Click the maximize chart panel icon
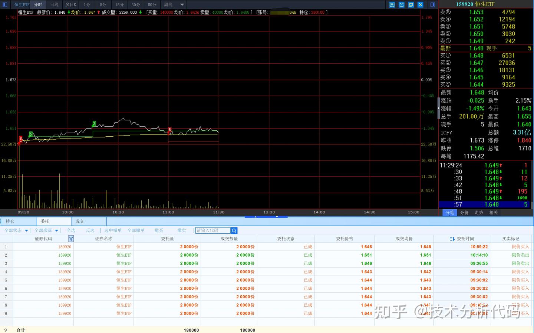The height and width of the screenshot is (333, 534). pos(411,4)
